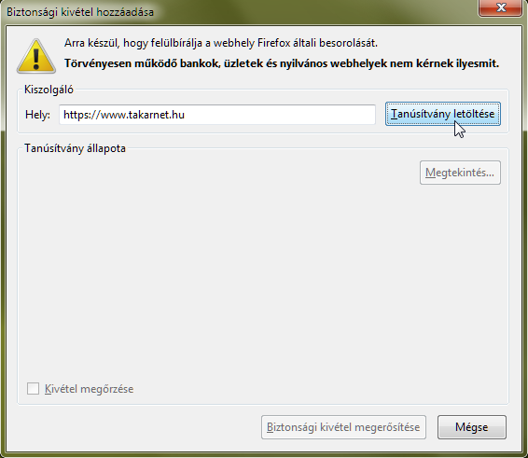Viewport: 528px width, 458px height.
Task: Click into the Hely URL field
Action: click(217, 115)
